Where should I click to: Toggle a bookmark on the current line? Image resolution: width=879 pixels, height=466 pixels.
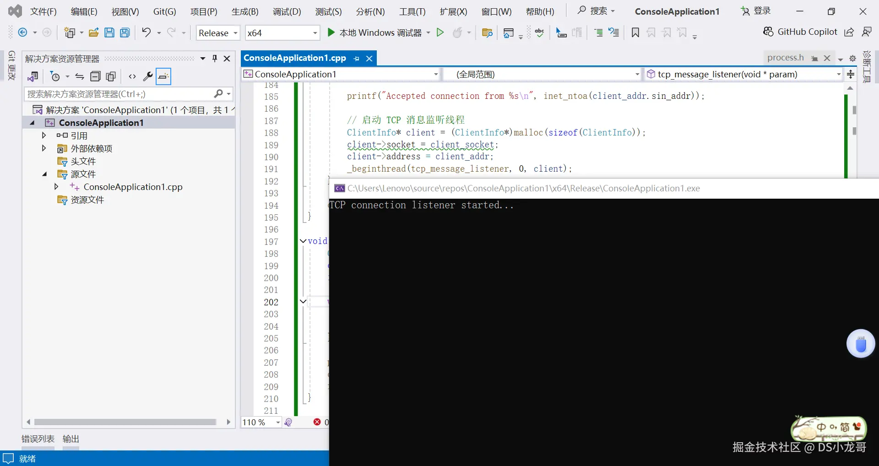(635, 33)
